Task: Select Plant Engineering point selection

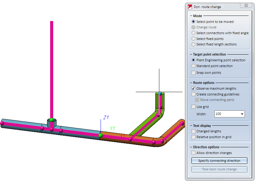Action: click(x=193, y=60)
